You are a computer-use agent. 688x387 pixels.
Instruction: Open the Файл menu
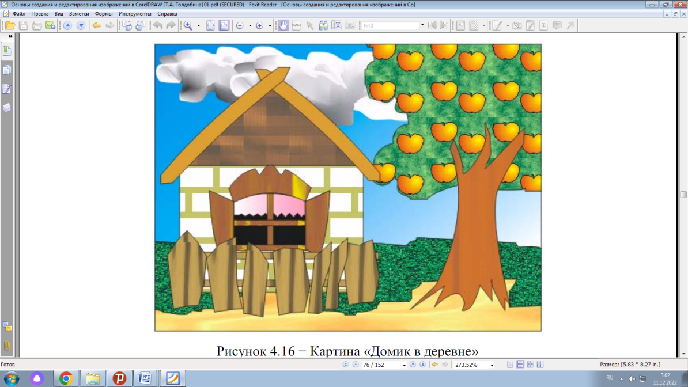click(19, 14)
